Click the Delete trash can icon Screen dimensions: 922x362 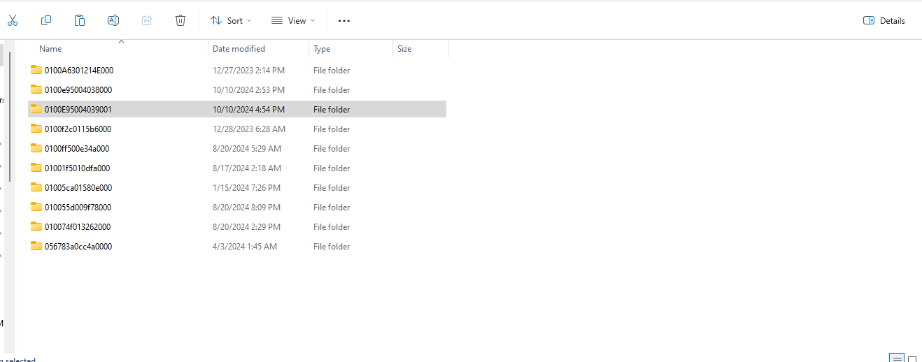point(180,20)
